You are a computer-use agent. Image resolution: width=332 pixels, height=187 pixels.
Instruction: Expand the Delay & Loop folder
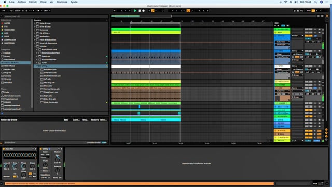point(35,23)
